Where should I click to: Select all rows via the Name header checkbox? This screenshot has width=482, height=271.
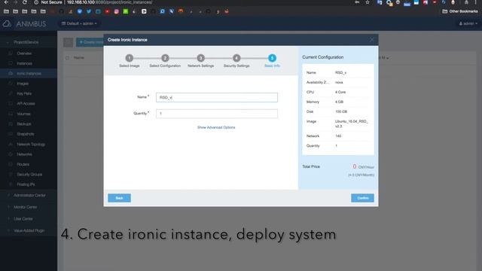pyautogui.click(x=67, y=58)
